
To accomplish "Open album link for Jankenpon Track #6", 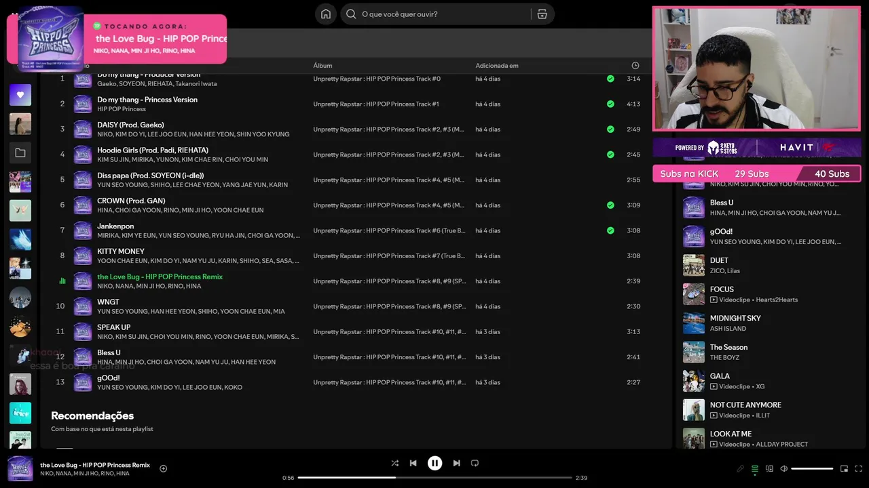I will pyautogui.click(x=389, y=230).
